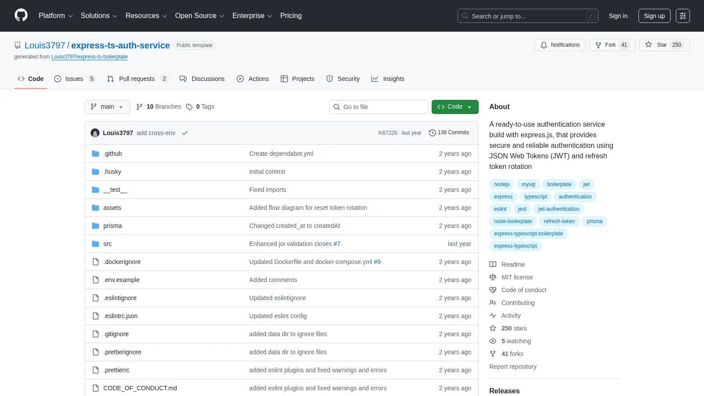Click the .gitignore file icon
704x396 pixels.
95,334
